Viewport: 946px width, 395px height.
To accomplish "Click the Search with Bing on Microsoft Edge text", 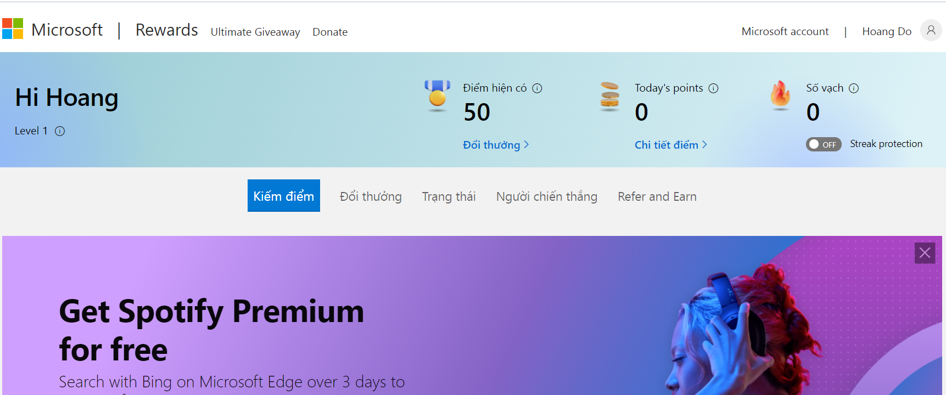I will click(x=232, y=382).
